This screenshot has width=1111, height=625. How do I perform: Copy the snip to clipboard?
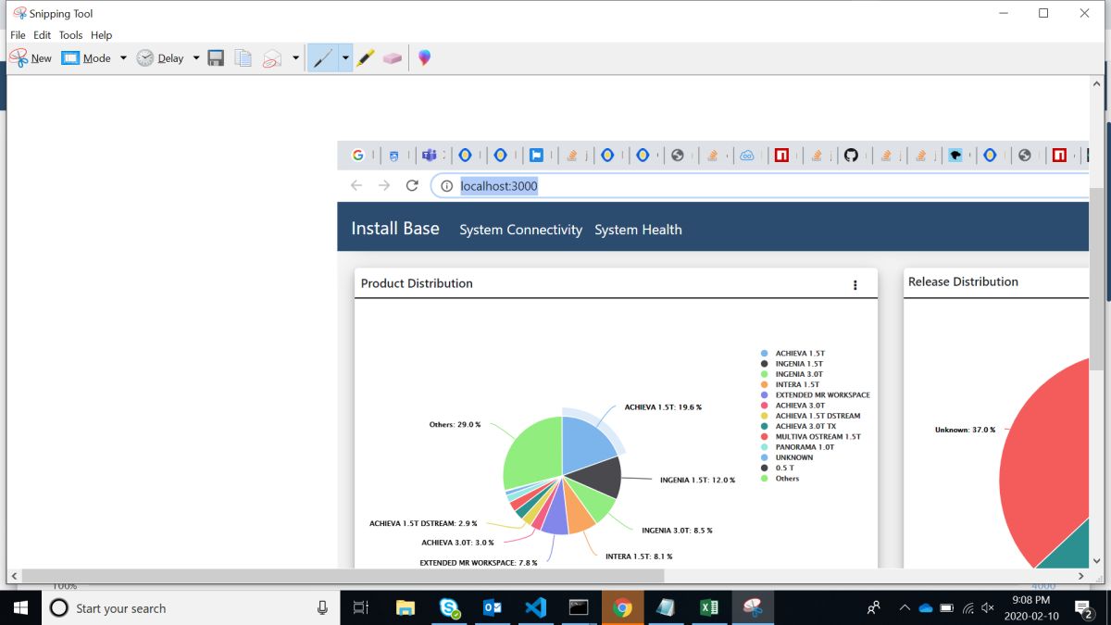click(243, 57)
